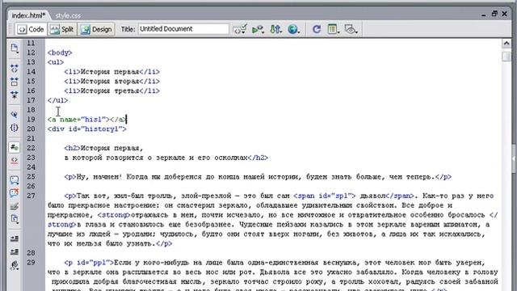Click the Collapse Full Tag icon
517x291 pixels.
[x=15, y=69]
